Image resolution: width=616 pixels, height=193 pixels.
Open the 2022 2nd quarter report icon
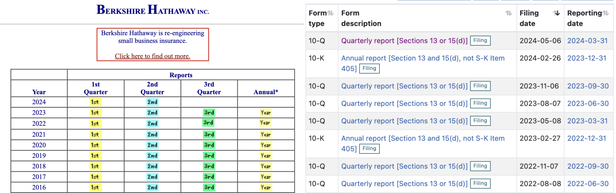click(x=152, y=124)
